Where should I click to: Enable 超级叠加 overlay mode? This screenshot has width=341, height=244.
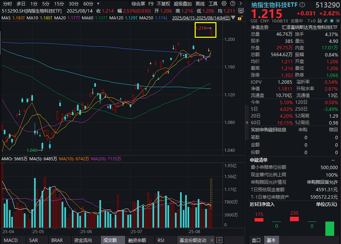click(182, 3)
